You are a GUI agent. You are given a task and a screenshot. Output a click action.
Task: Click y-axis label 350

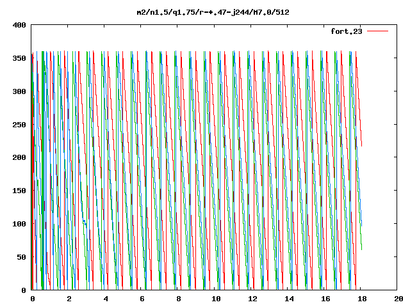[x=19, y=58]
